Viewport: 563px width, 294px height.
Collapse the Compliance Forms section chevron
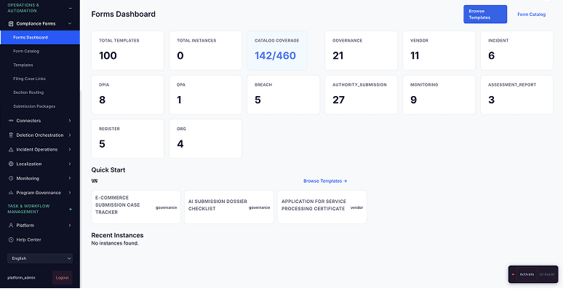click(x=70, y=23)
